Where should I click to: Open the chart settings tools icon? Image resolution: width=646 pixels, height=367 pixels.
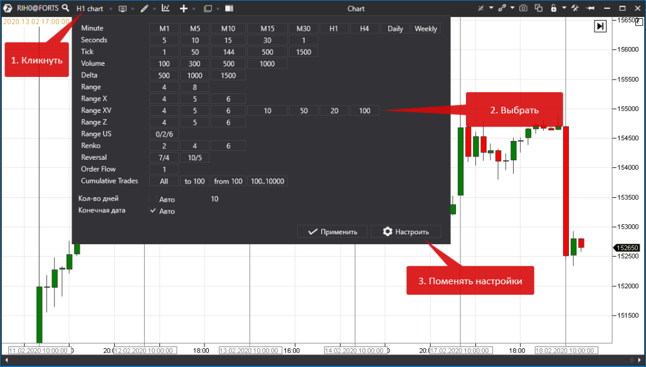click(x=575, y=9)
